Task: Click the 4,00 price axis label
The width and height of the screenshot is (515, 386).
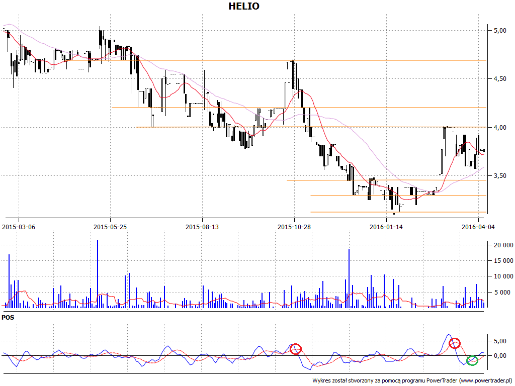Action: (500, 127)
